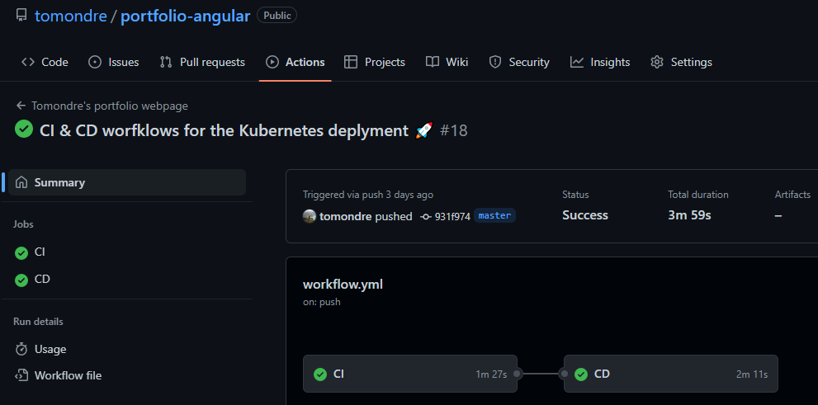
Task: Open the Insights tab
Action: (x=600, y=62)
